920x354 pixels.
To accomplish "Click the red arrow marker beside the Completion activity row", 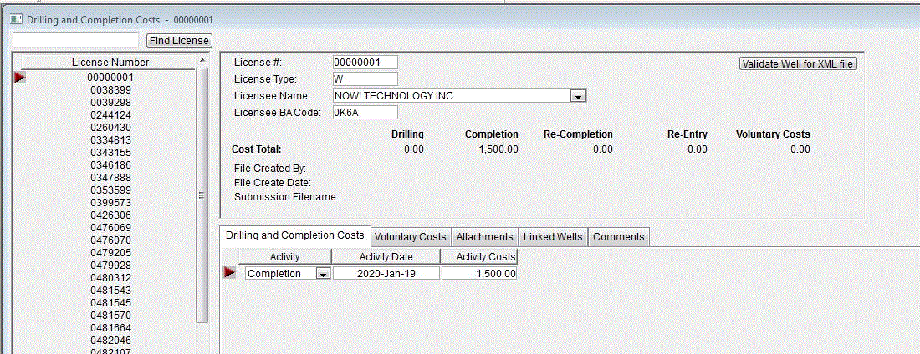I will point(229,273).
